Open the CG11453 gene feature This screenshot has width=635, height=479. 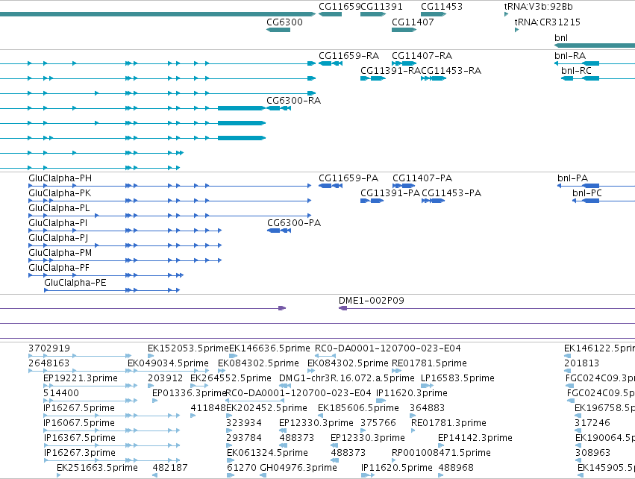434,14
